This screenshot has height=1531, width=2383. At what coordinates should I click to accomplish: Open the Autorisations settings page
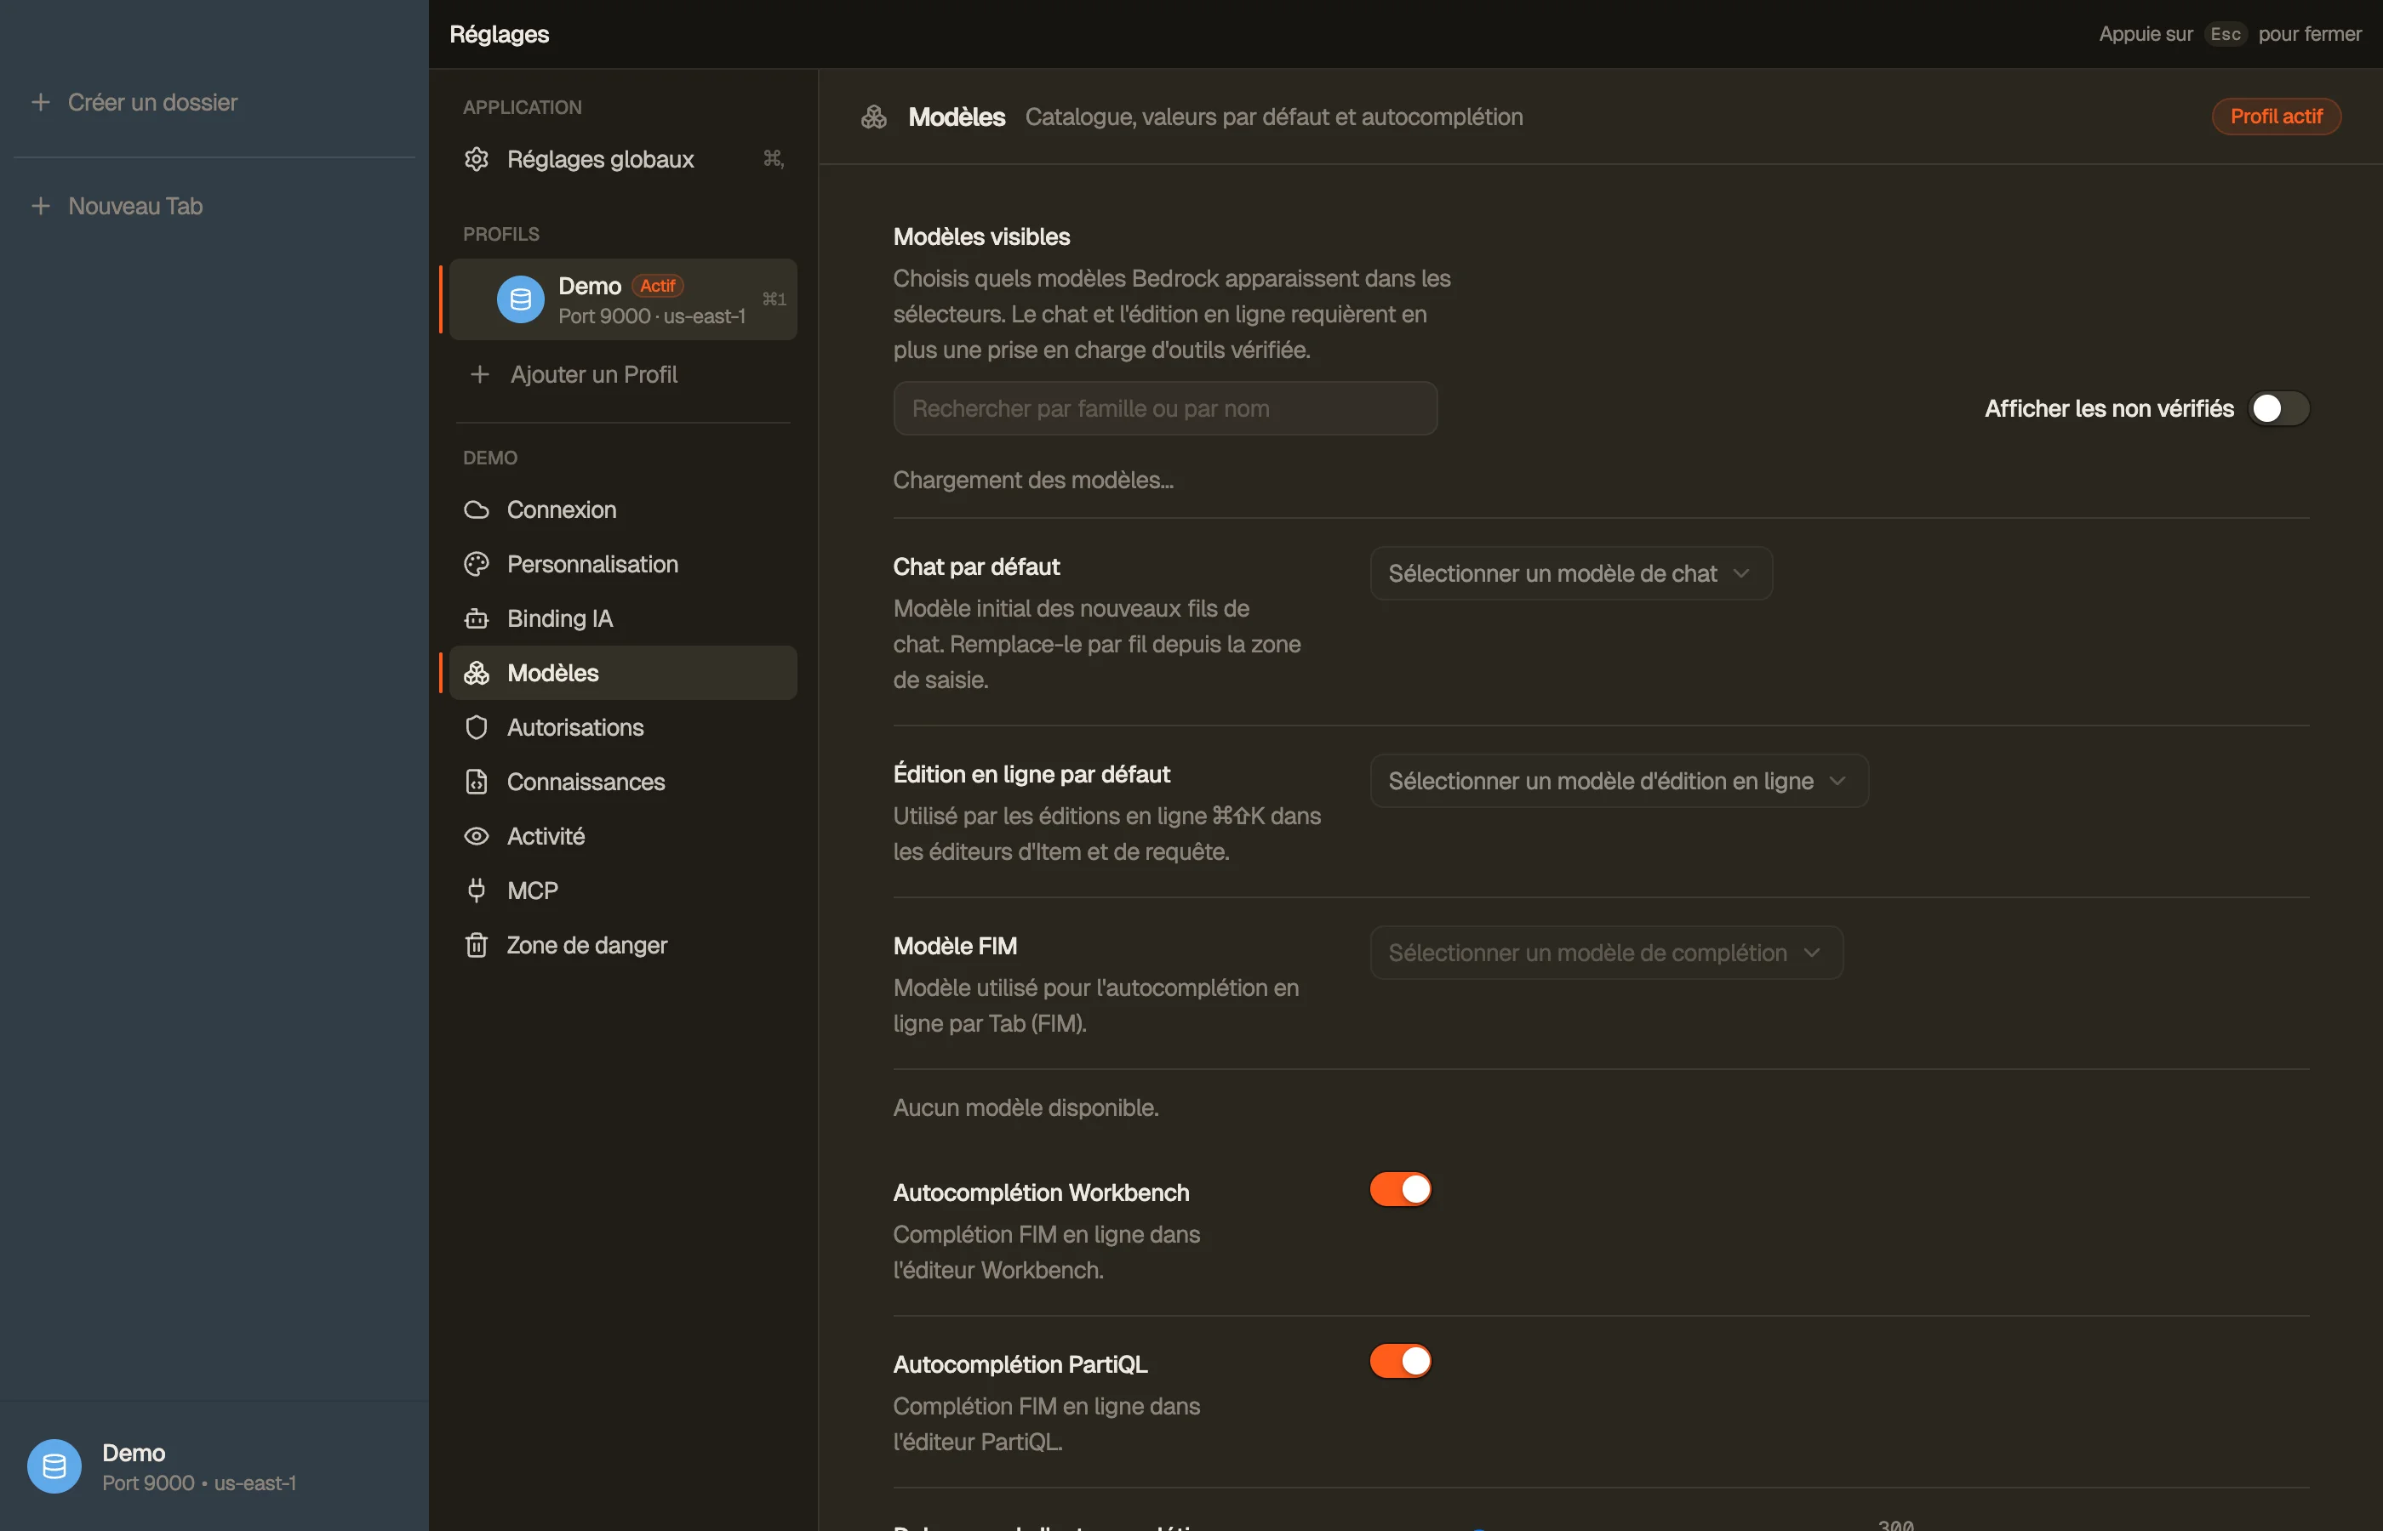coord(624,728)
